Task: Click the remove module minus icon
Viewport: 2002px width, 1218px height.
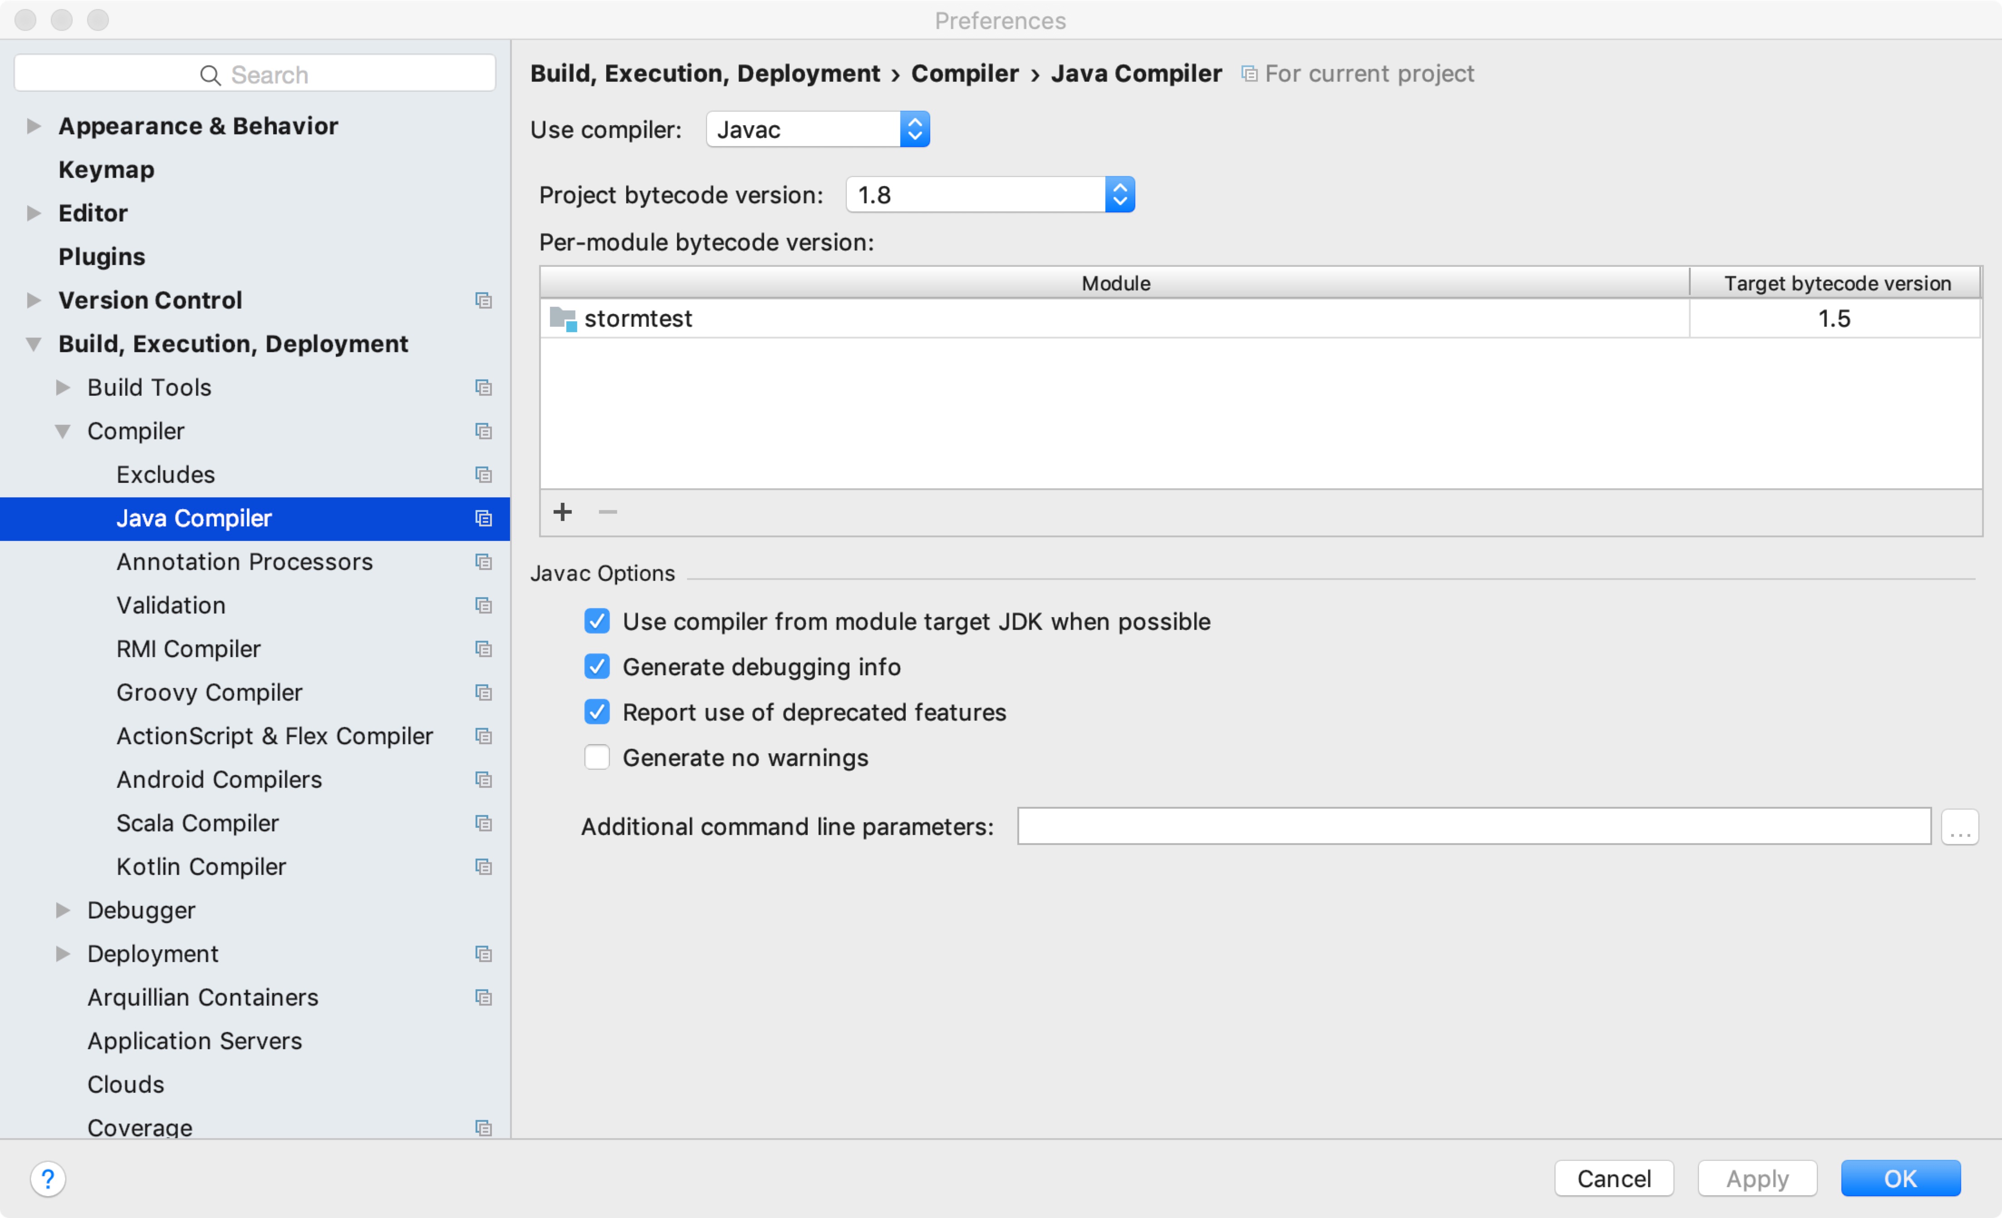Action: 608,512
